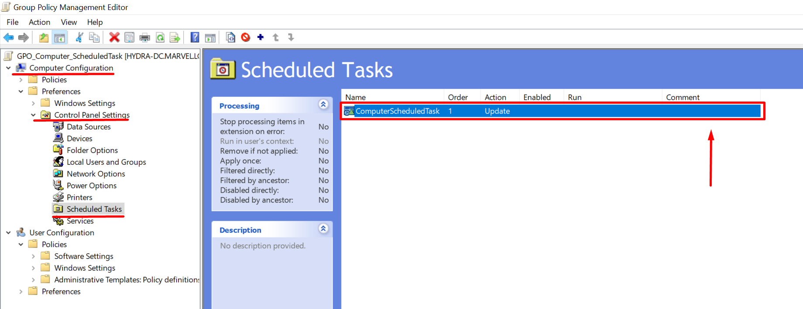This screenshot has width=803, height=309.
Task: Click the Cut scissors toolbar icon
Action: (79, 37)
